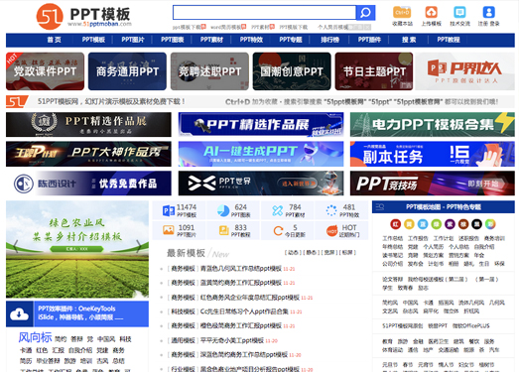Filter latest templates by 宽屏
The width and height of the screenshot is (519, 372).
point(329,253)
